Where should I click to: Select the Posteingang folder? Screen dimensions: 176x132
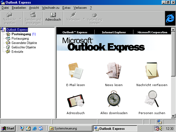coord(21,34)
